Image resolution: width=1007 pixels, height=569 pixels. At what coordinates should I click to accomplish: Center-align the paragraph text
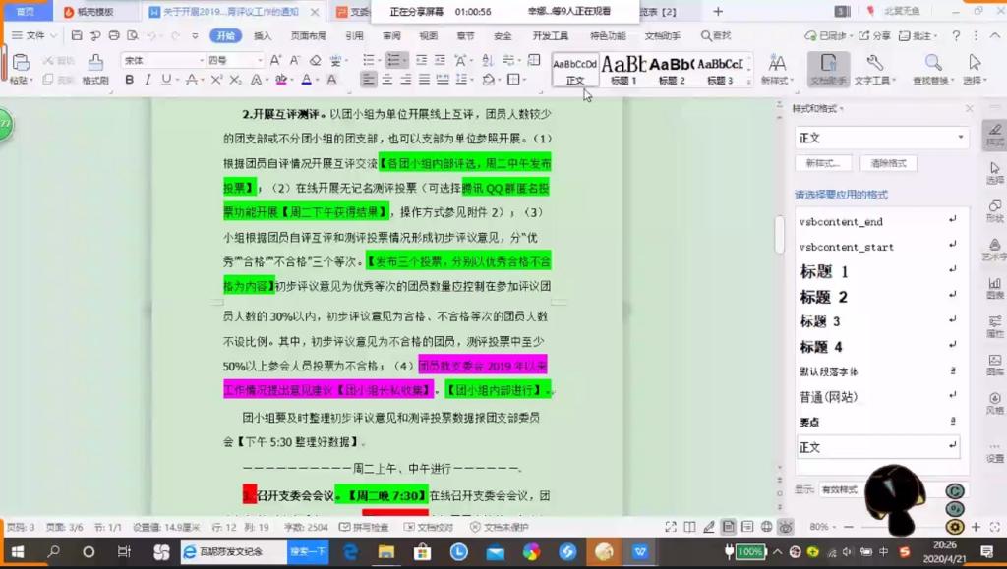[x=387, y=80]
